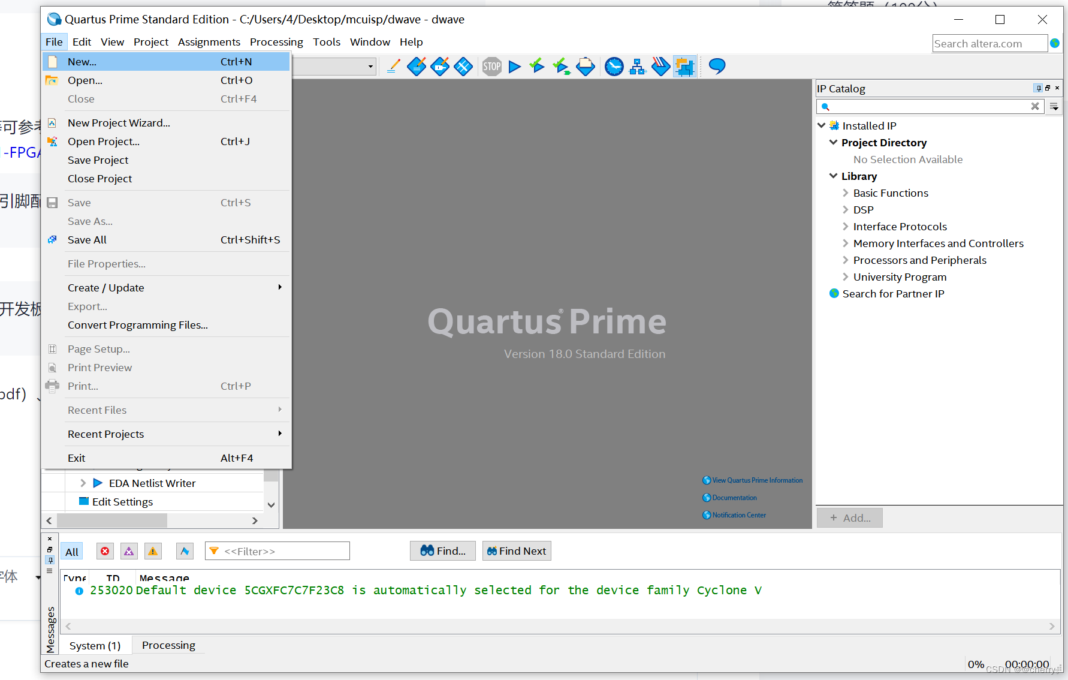Toggle critical warning purple triangle filter

click(x=129, y=551)
